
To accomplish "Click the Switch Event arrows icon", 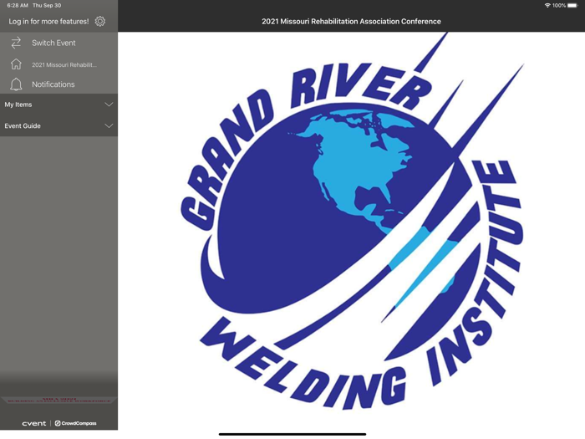I will tap(16, 43).
